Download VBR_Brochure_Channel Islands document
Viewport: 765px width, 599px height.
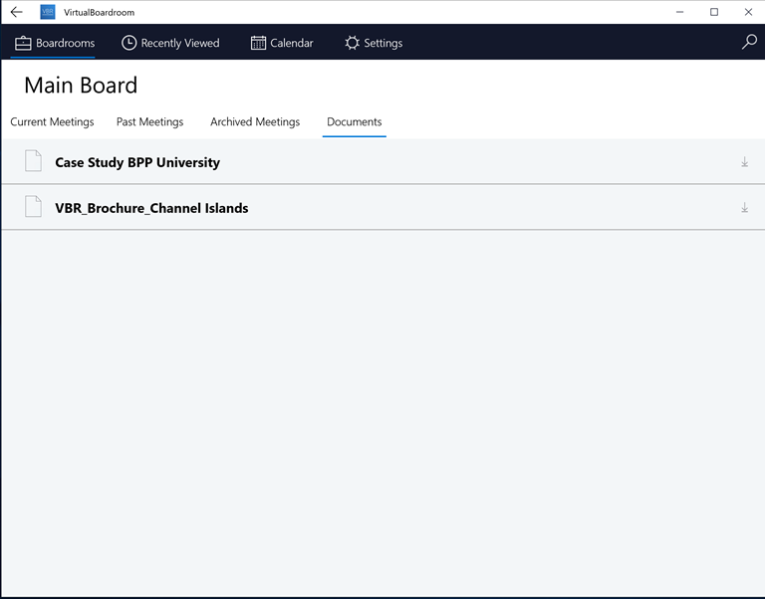744,208
